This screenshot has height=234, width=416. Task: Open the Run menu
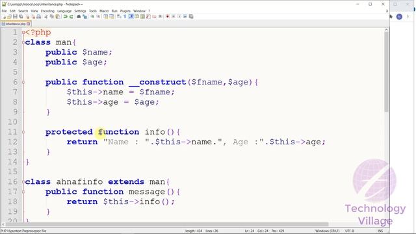pos(114,11)
